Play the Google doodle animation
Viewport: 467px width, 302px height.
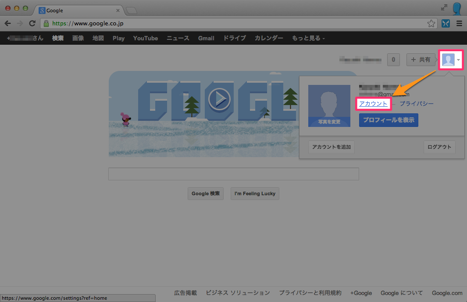[x=219, y=99]
